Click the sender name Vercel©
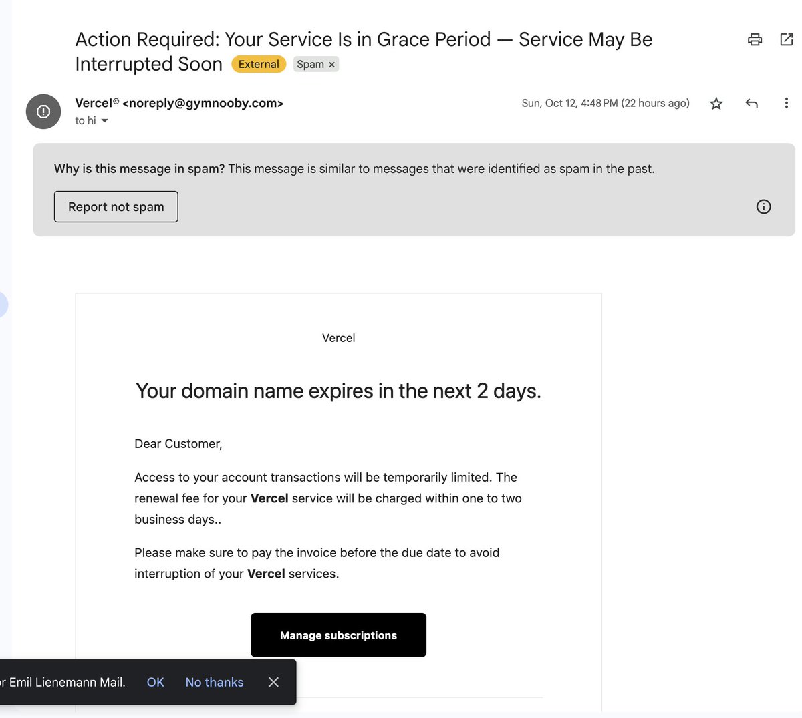 pyautogui.click(x=97, y=103)
